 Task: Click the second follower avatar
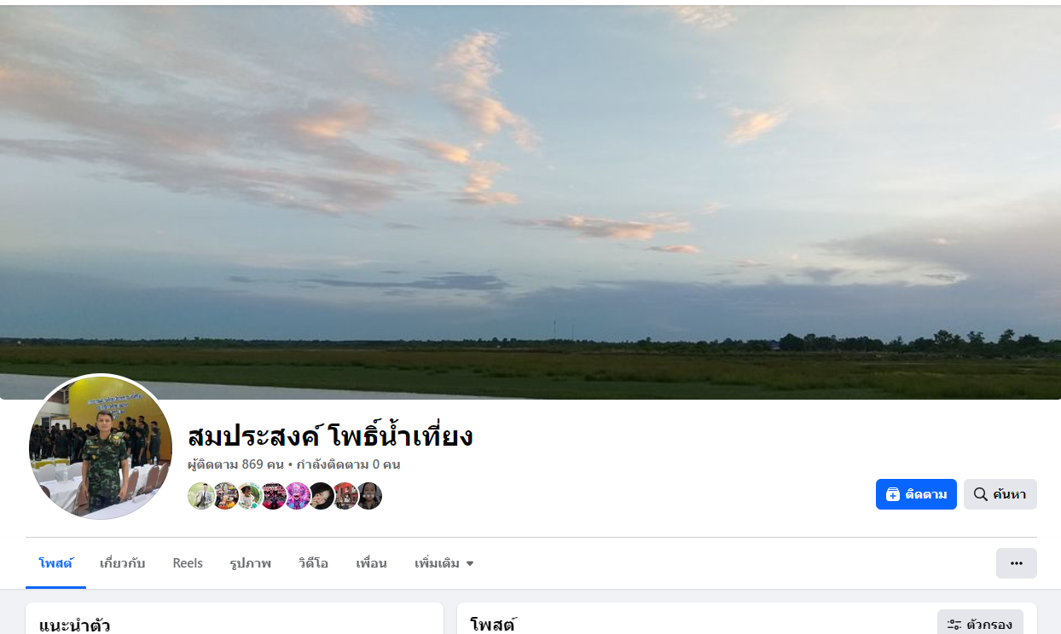pyautogui.click(x=225, y=496)
